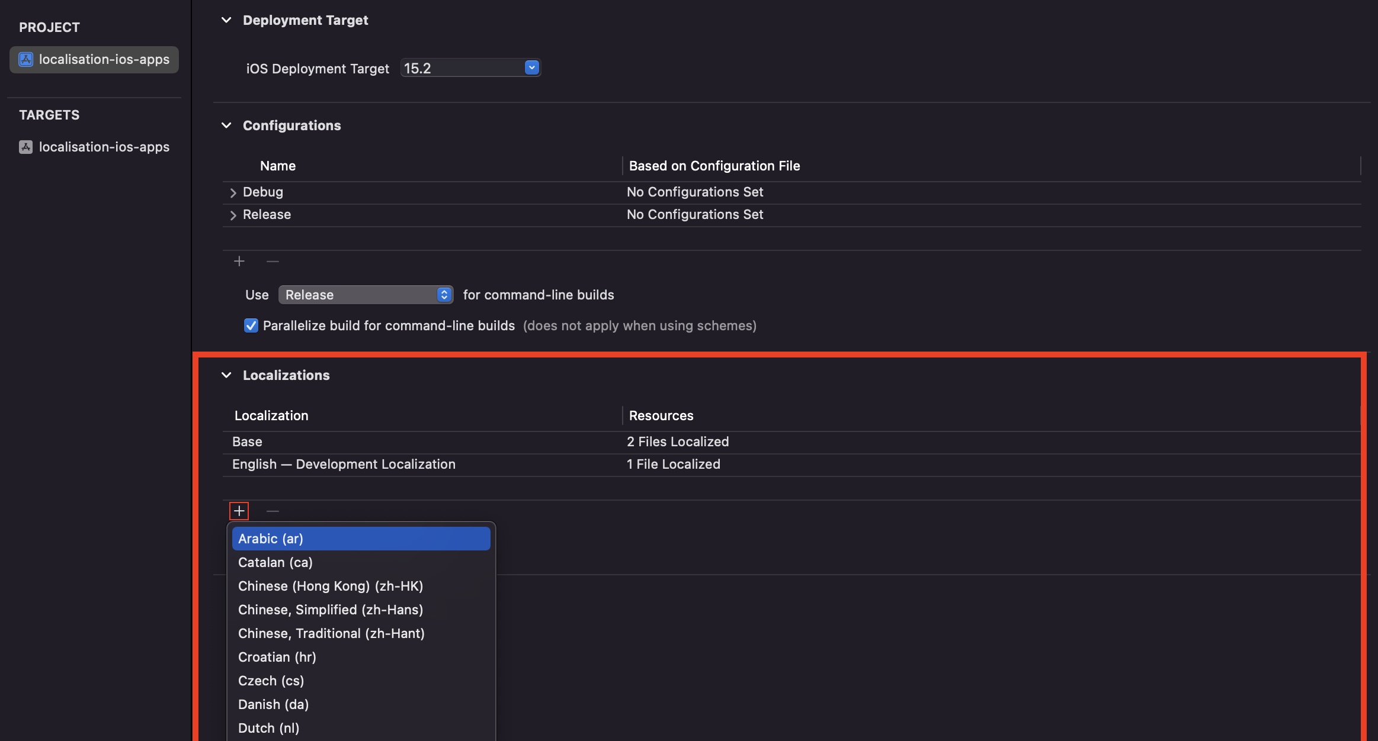Collapse the Configurations section
The height and width of the screenshot is (741, 1378).
click(x=226, y=125)
